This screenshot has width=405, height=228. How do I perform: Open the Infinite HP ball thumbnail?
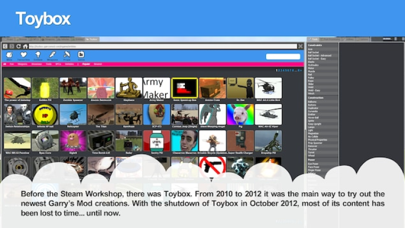click(x=45, y=115)
